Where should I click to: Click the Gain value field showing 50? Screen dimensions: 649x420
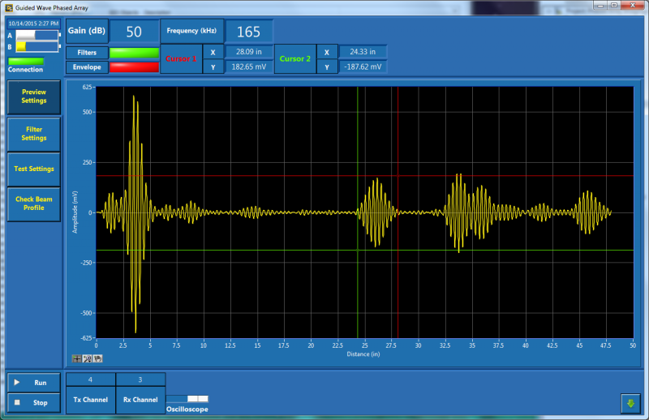tap(134, 32)
